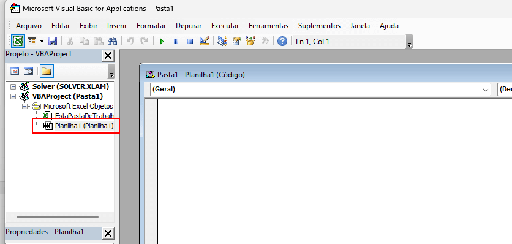The image size is (512, 244).
Task: Click the Paste clipboard icon
Action: coord(98,41)
